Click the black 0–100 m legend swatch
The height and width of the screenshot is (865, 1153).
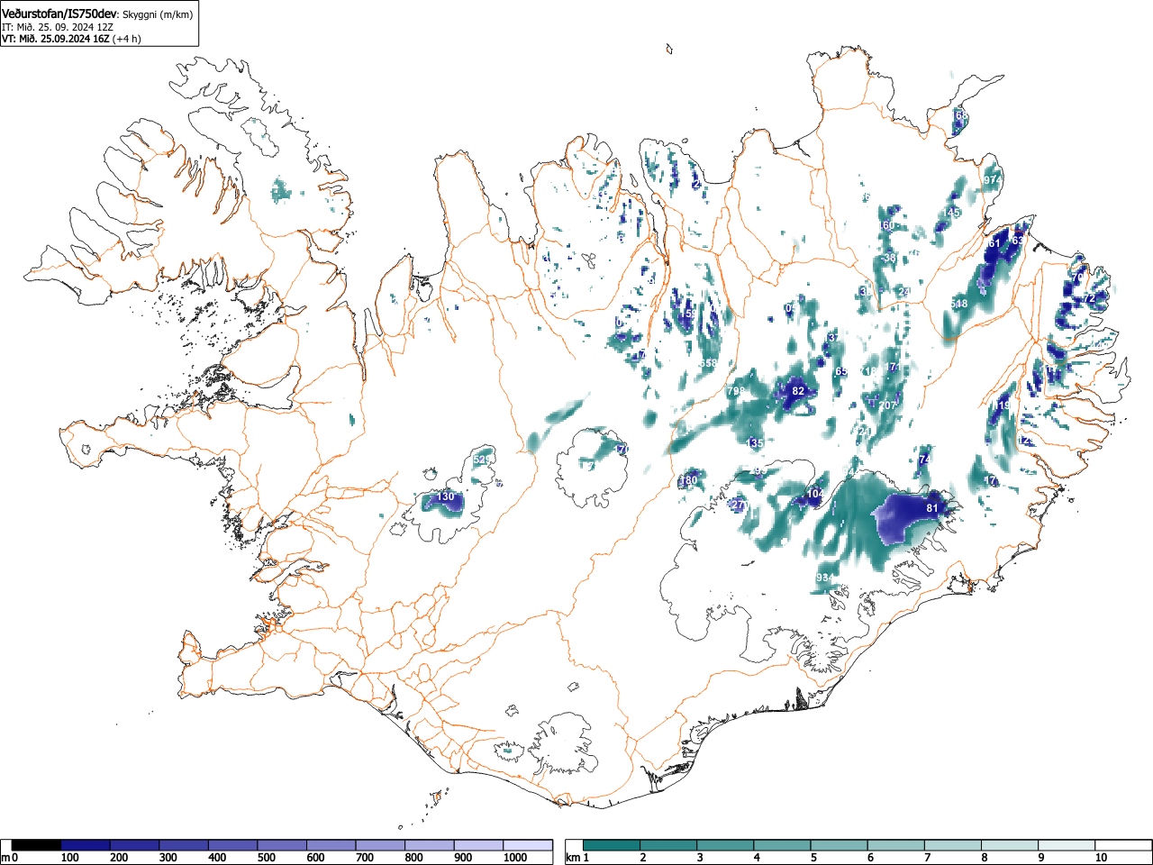tap(37, 845)
